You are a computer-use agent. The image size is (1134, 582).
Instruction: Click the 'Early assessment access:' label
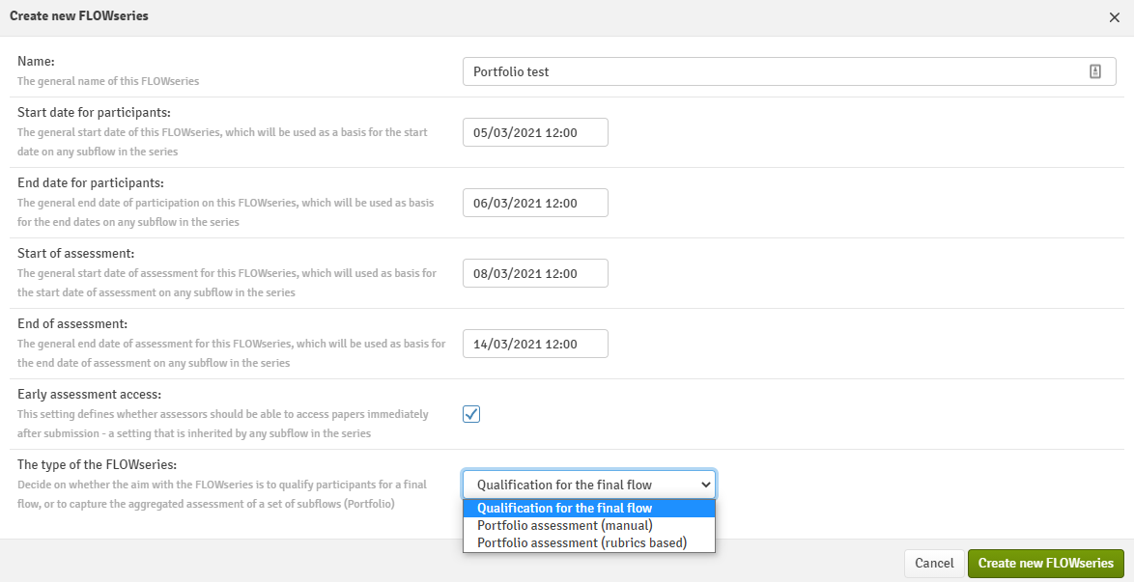coord(89,395)
